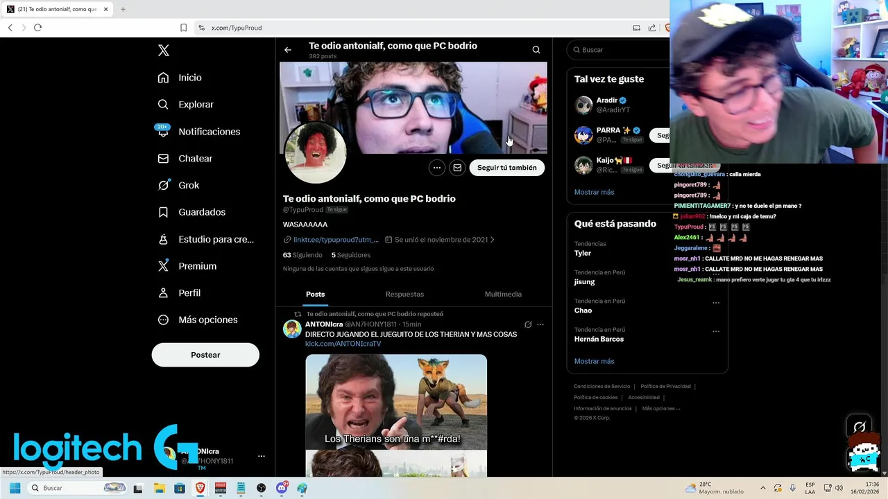This screenshot has height=499, width=888.
Task: Open the profile banner header photo
Action: (413, 107)
